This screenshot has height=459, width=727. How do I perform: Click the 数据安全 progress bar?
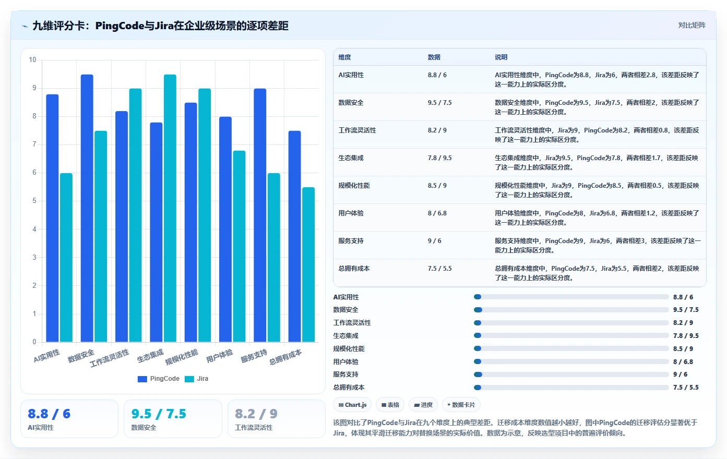(571, 310)
